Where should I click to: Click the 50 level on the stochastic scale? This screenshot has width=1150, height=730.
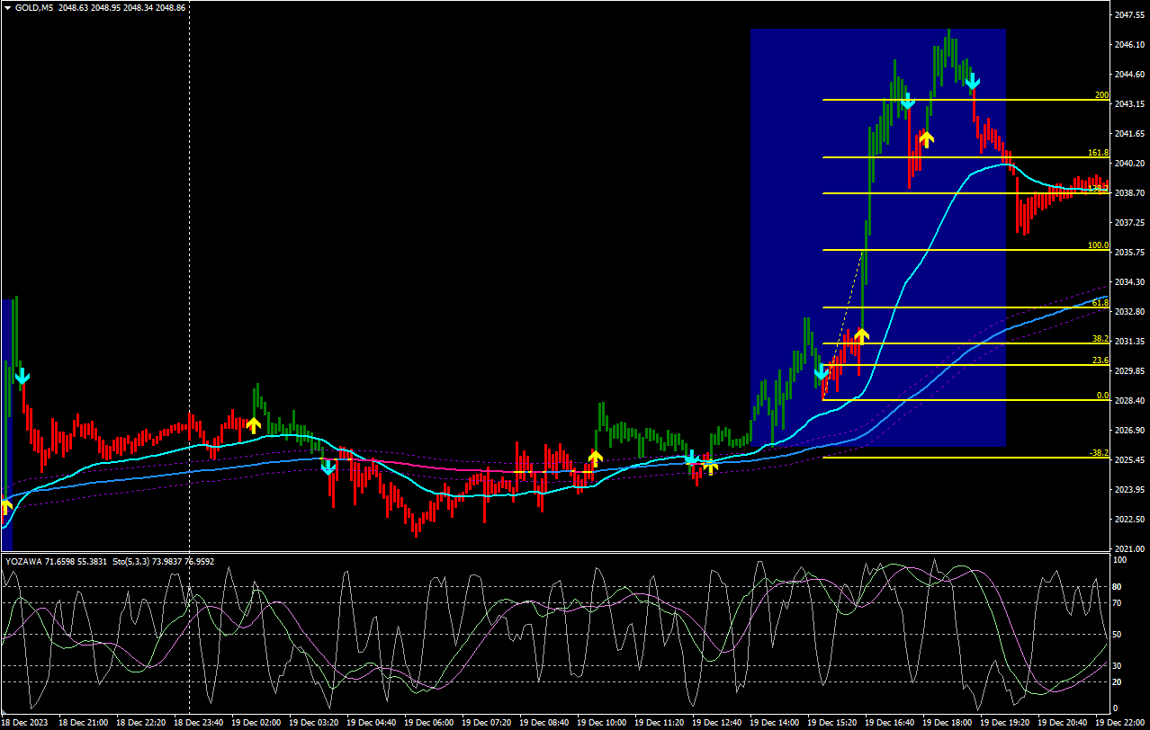tap(1119, 634)
